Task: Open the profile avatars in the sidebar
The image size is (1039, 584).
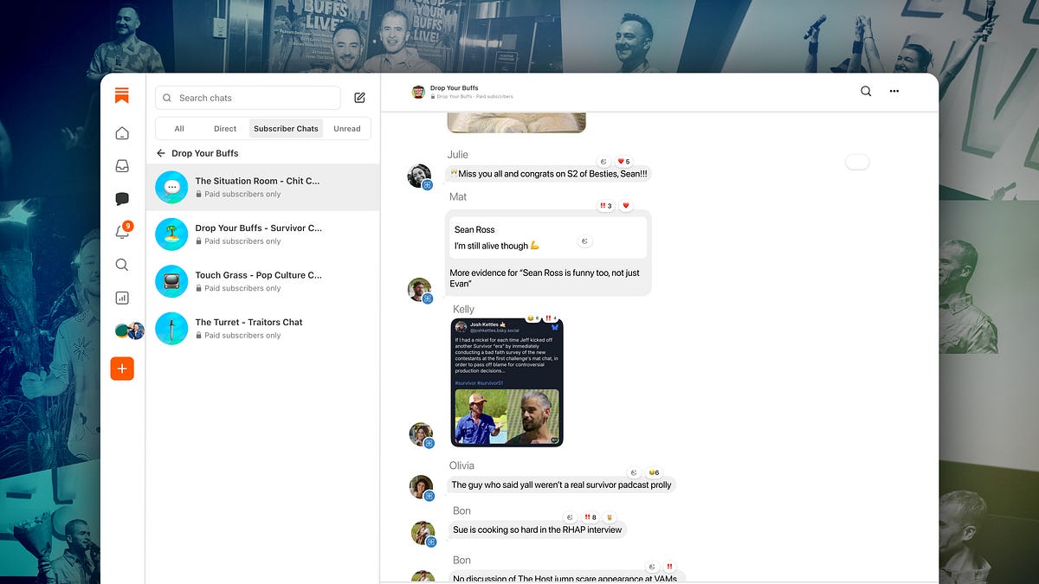Action: point(130,331)
